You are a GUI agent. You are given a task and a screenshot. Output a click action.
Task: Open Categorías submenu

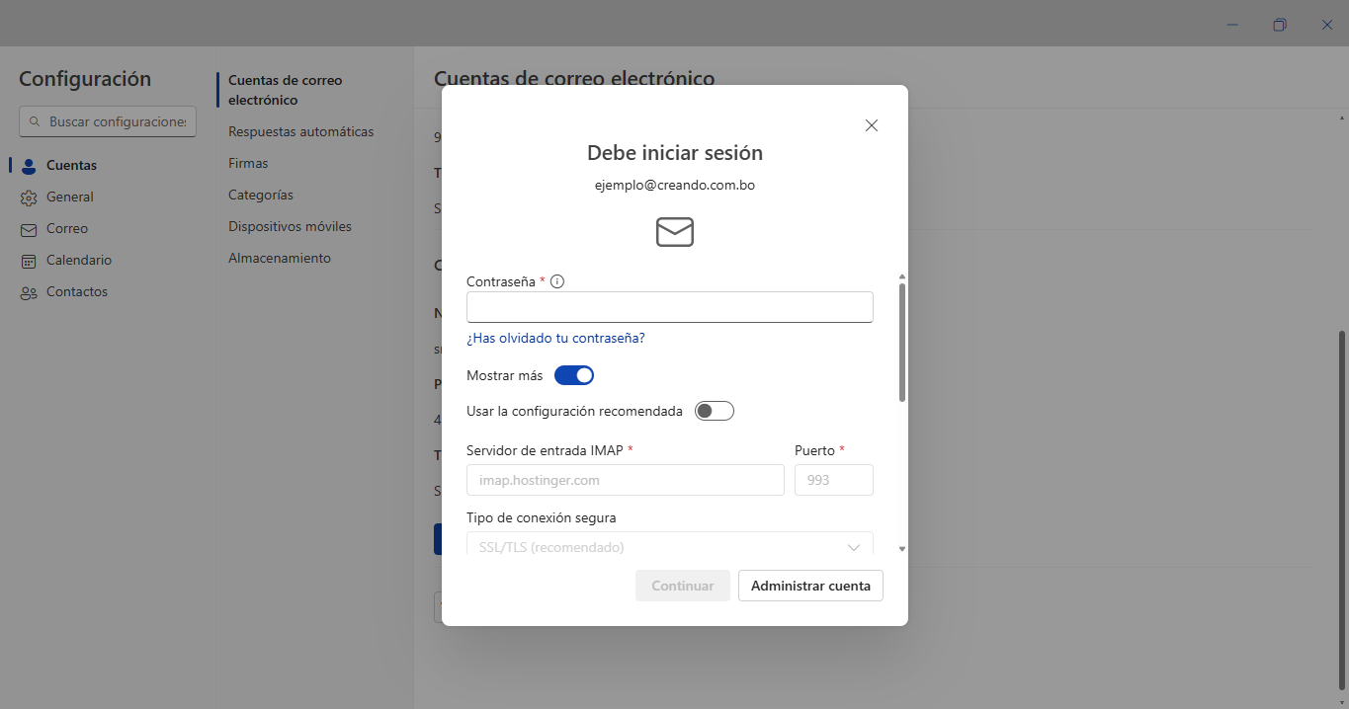click(261, 195)
